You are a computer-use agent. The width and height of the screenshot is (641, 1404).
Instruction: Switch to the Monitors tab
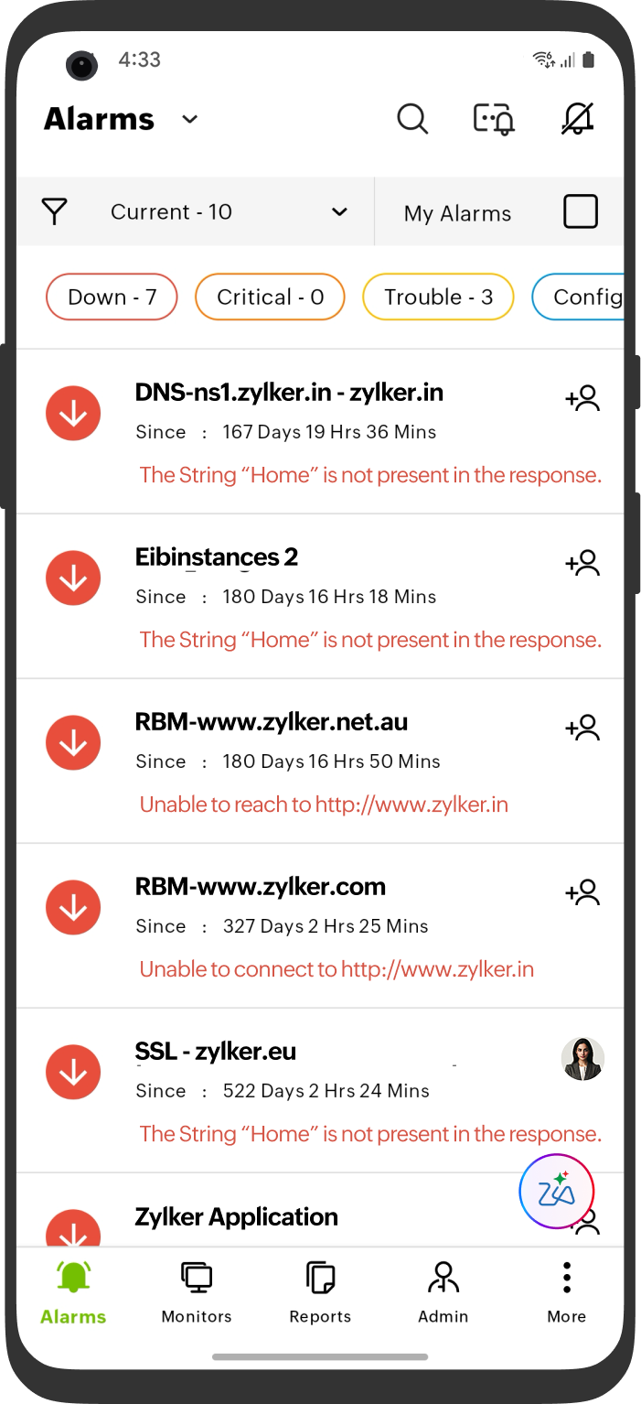[197, 1292]
